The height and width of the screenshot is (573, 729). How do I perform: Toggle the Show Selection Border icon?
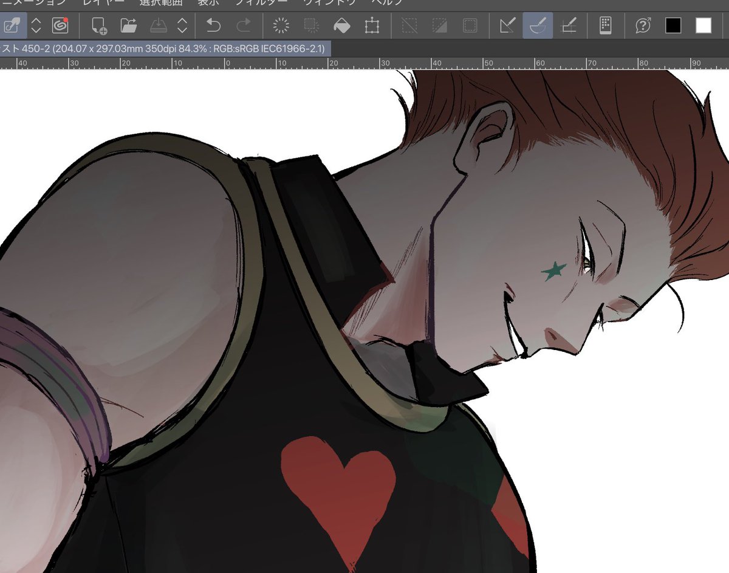[x=470, y=26]
